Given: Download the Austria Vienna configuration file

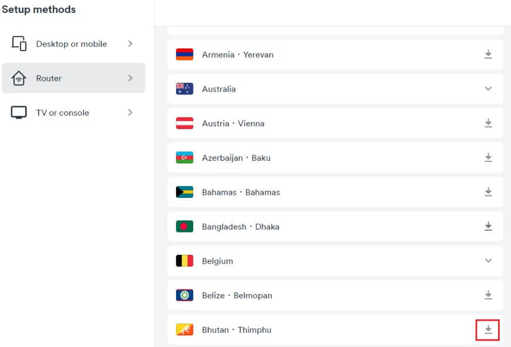Looking at the screenshot, I should [488, 123].
